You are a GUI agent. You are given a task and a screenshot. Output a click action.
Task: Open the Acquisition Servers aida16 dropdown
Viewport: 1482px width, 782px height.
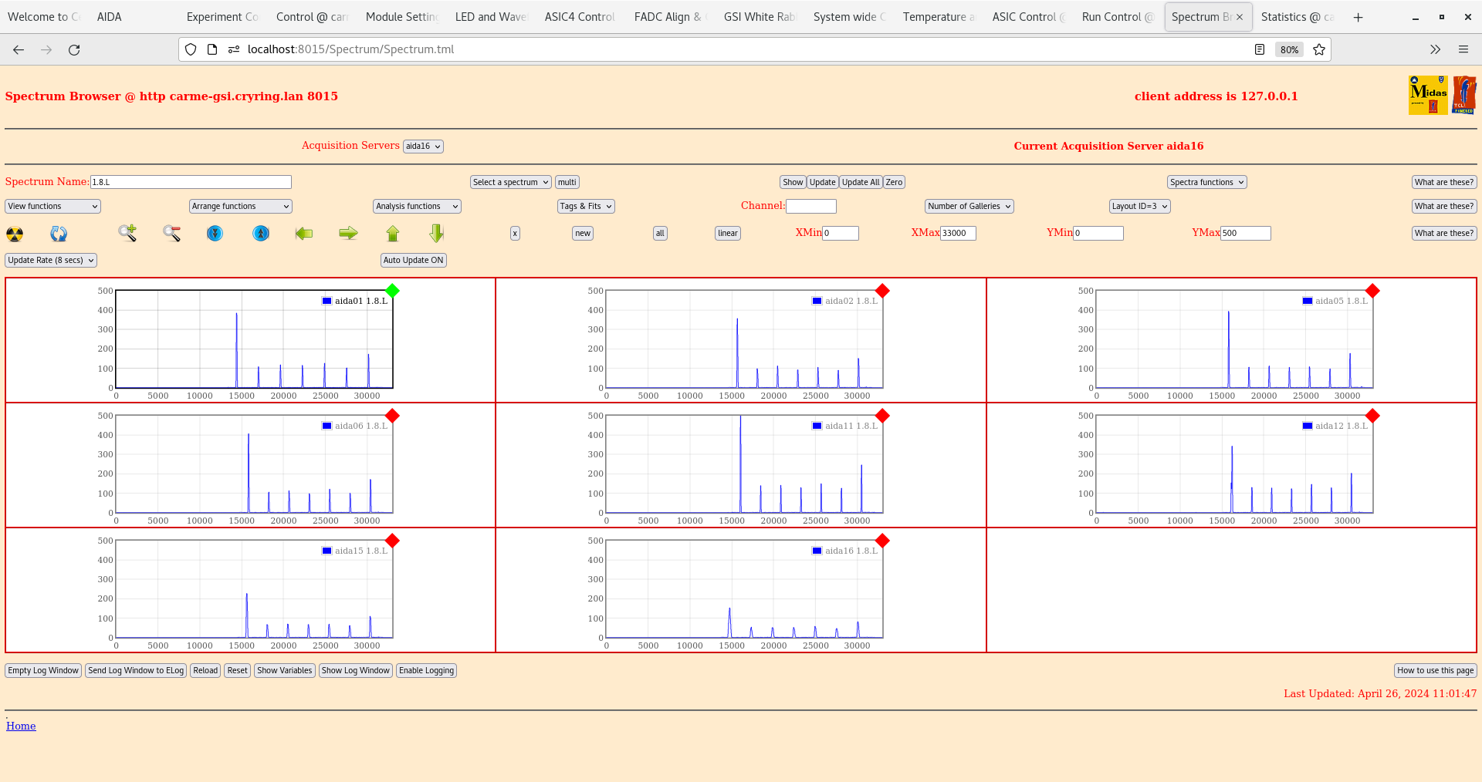(x=423, y=147)
